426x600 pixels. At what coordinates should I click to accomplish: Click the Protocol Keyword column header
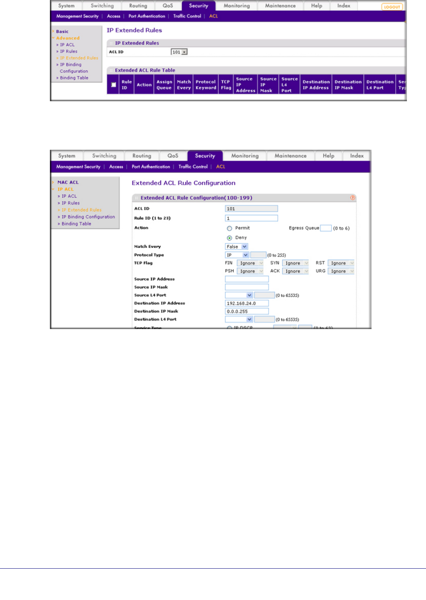coord(206,85)
